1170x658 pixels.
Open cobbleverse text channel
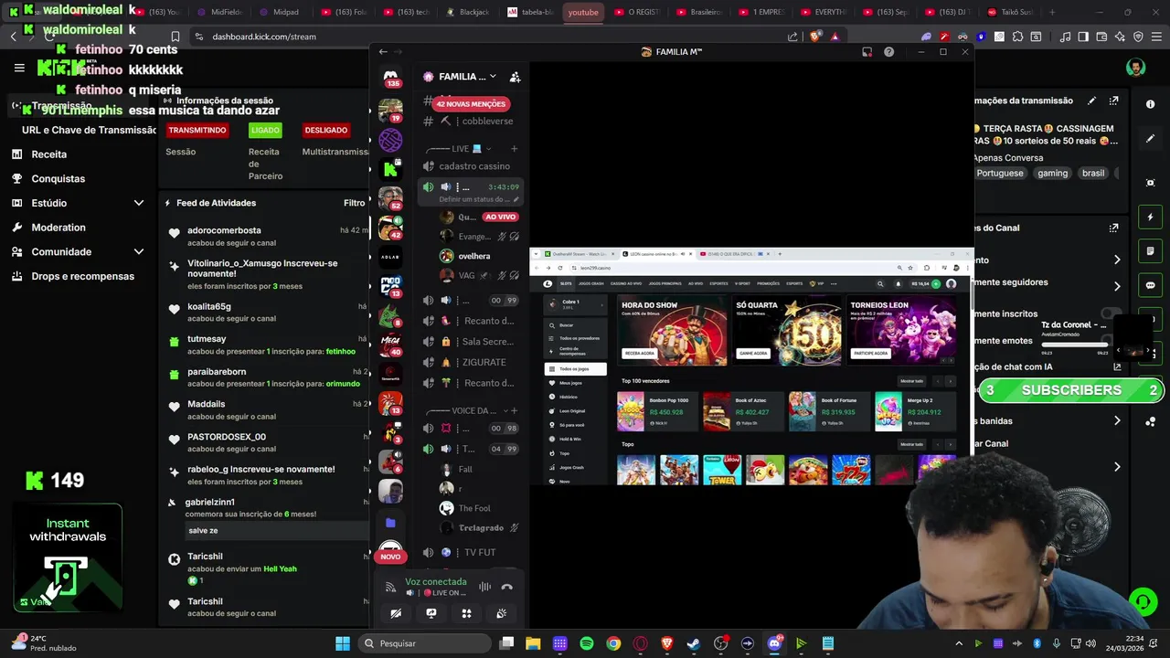(471, 121)
